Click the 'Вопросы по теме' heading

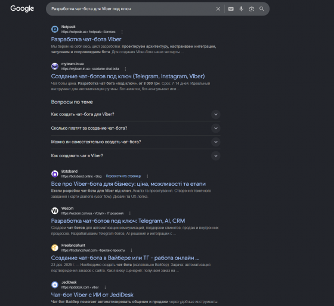[72, 102]
